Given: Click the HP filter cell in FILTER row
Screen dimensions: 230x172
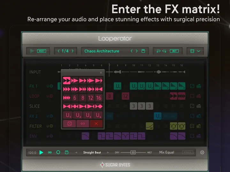Looking at the screenshot, I should tap(149, 126).
